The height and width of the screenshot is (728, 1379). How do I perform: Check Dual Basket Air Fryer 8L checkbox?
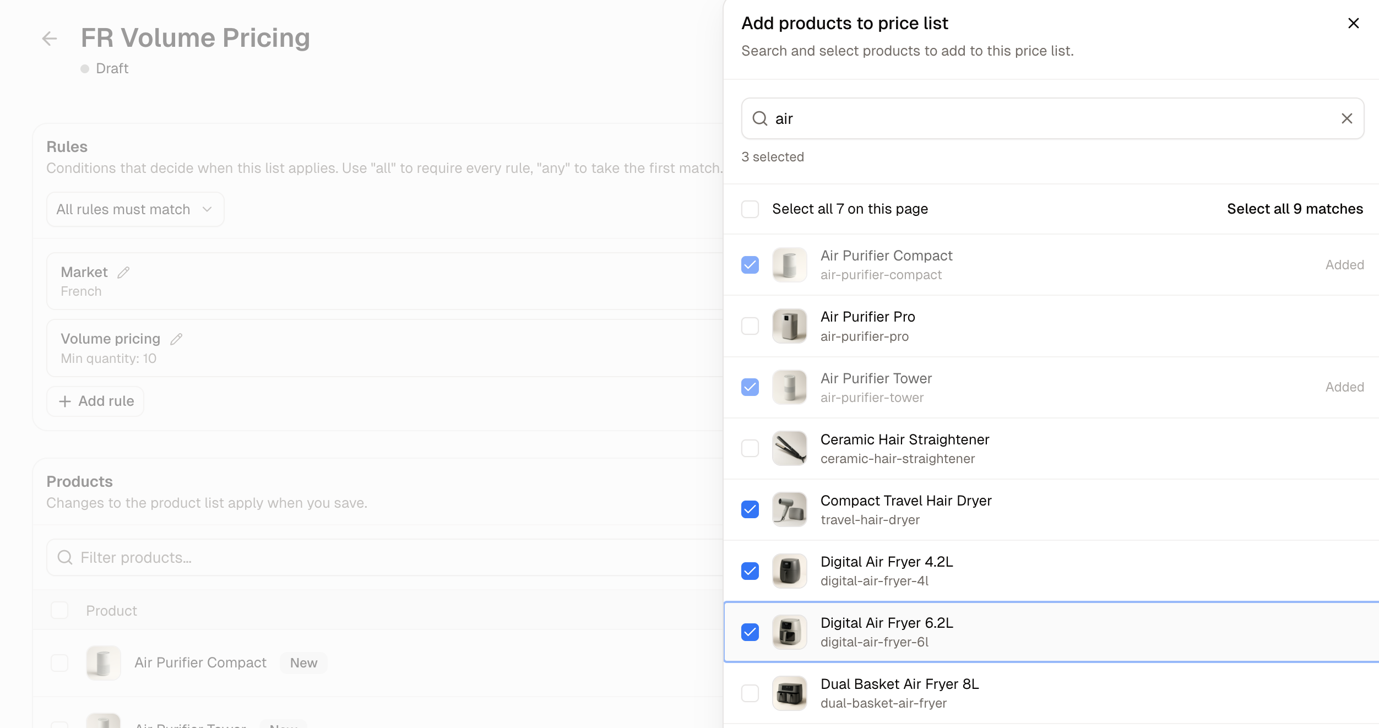click(x=750, y=693)
